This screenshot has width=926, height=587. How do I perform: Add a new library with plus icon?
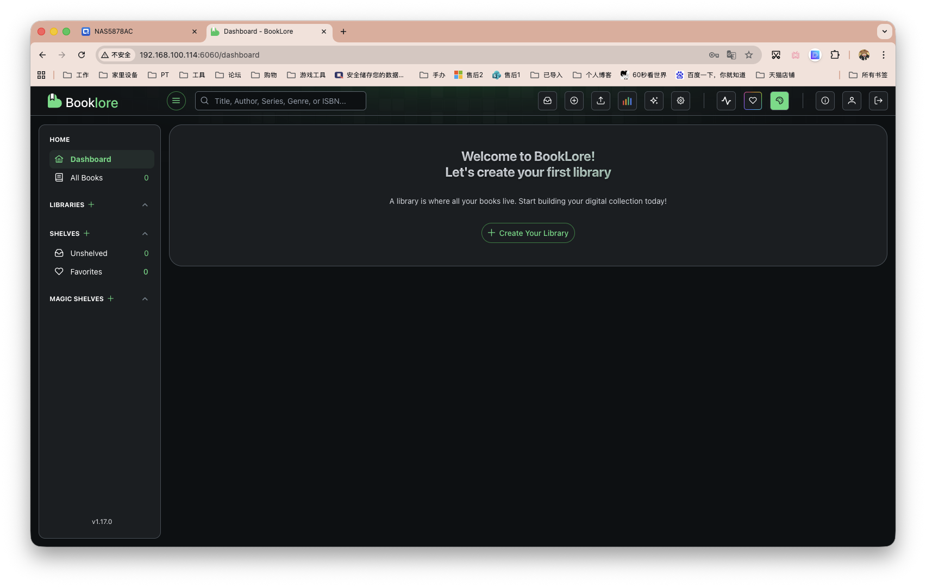[91, 204]
